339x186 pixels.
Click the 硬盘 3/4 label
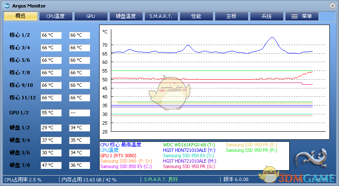tap(20, 140)
